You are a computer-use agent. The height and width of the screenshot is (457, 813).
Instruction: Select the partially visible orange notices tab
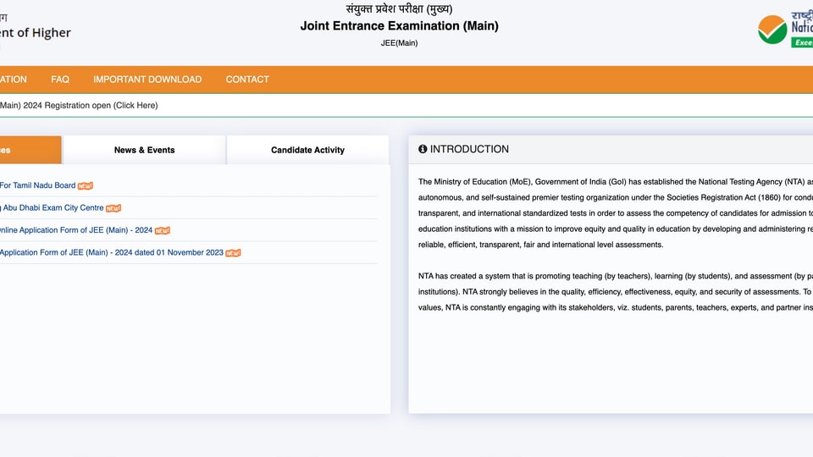tap(30, 150)
